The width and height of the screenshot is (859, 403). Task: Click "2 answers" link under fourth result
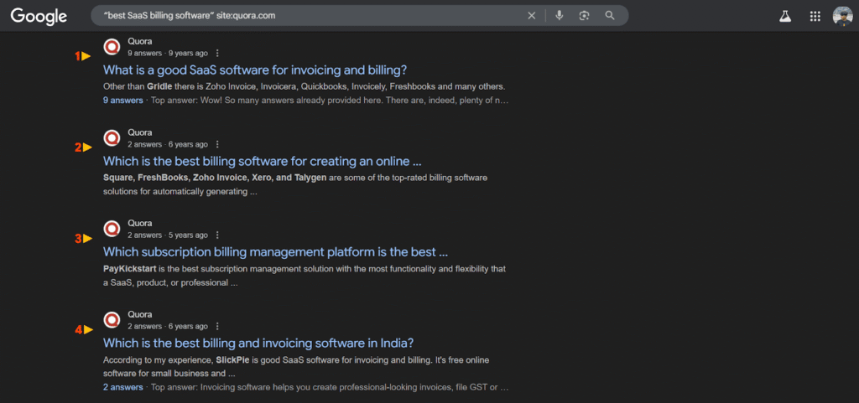[122, 388]
